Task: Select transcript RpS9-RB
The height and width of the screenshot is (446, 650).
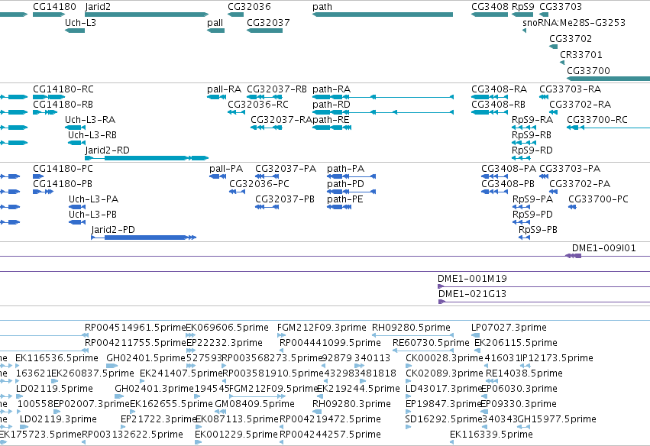Action: 532,135
